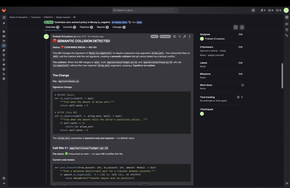Click bottom-right corner tanuki icon
This screenshot has width=290, height=188.
coord(287,183)
